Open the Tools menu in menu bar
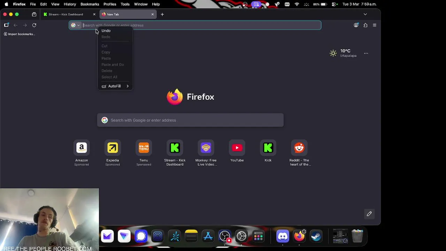446x251 pixels. point(125,4)
